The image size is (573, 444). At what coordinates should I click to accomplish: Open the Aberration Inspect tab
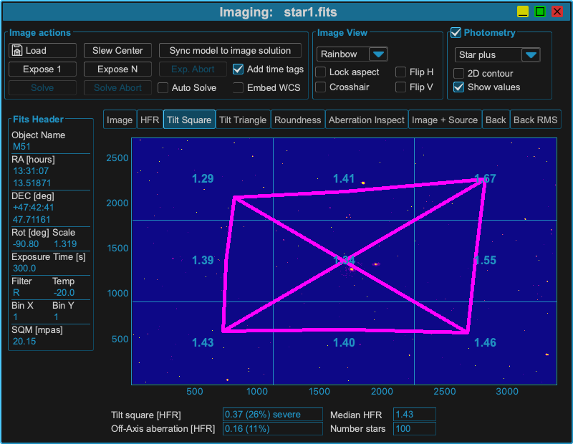(367, 120)
